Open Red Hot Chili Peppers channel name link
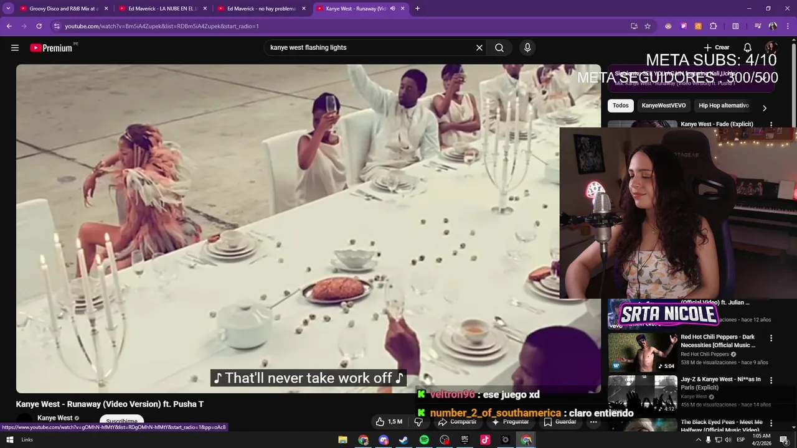Viewport: 797px width, 448px height. pos(705,354)
